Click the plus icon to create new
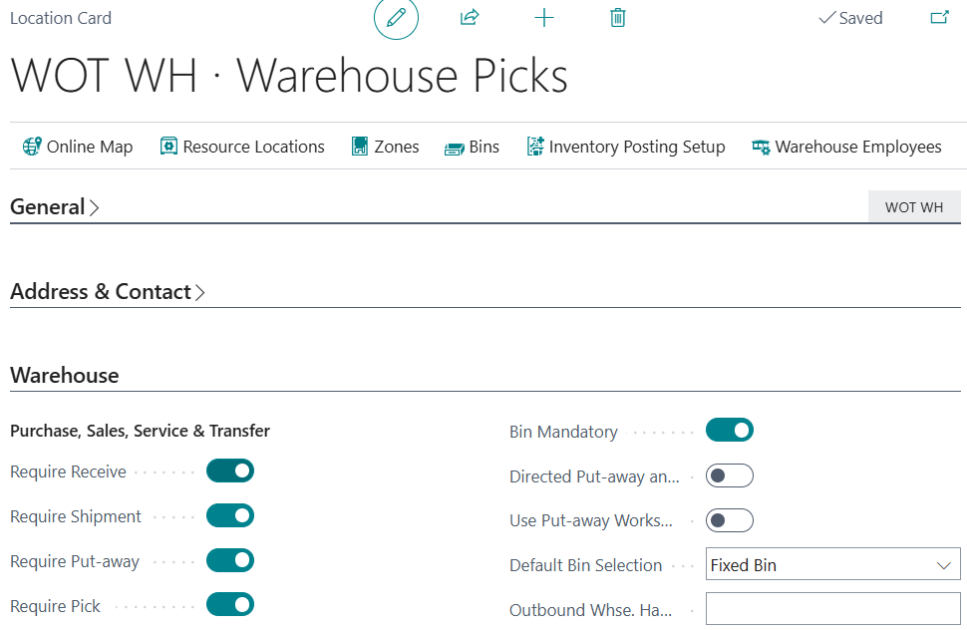Screen dimensions: 967x630 pyautogui.click(x=544, y=18)
